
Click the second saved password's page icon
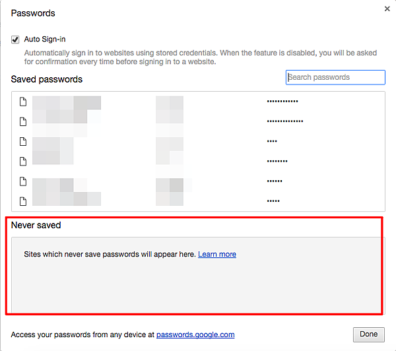(22, 121)
